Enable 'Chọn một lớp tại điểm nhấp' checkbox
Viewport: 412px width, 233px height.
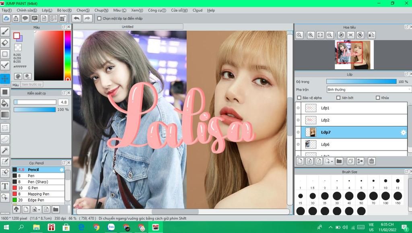pyautogui.click(x=99, y=19)
